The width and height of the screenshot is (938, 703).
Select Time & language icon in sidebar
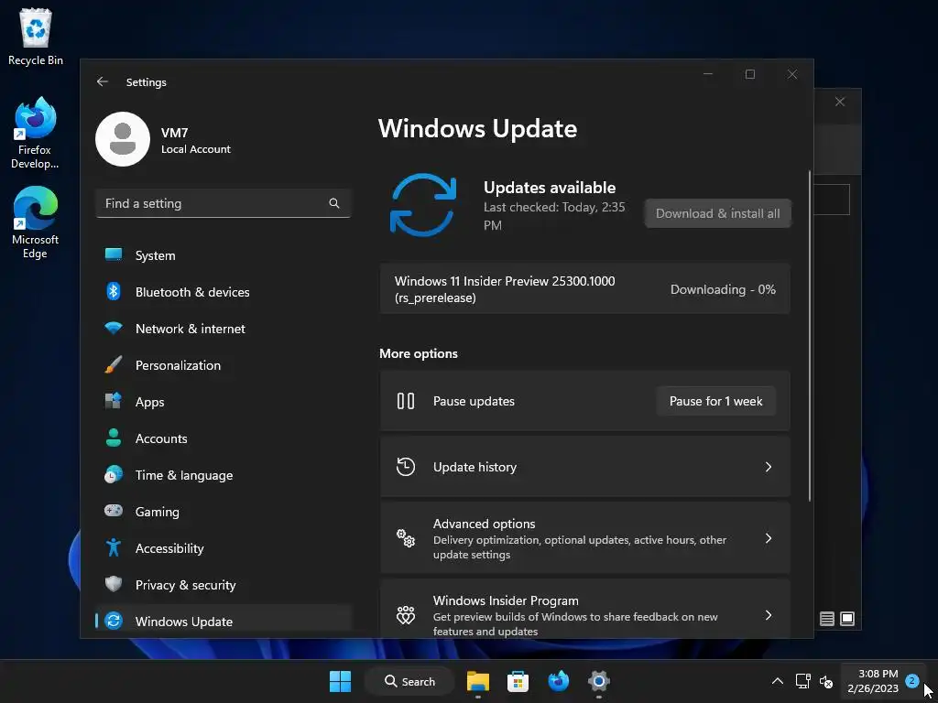pos(113,475)
